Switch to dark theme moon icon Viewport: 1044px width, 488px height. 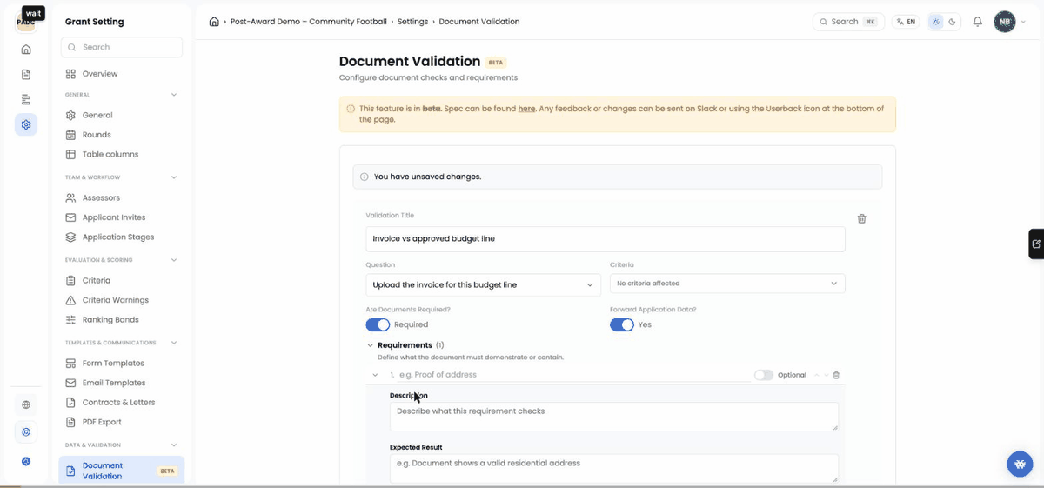(952, 22)
